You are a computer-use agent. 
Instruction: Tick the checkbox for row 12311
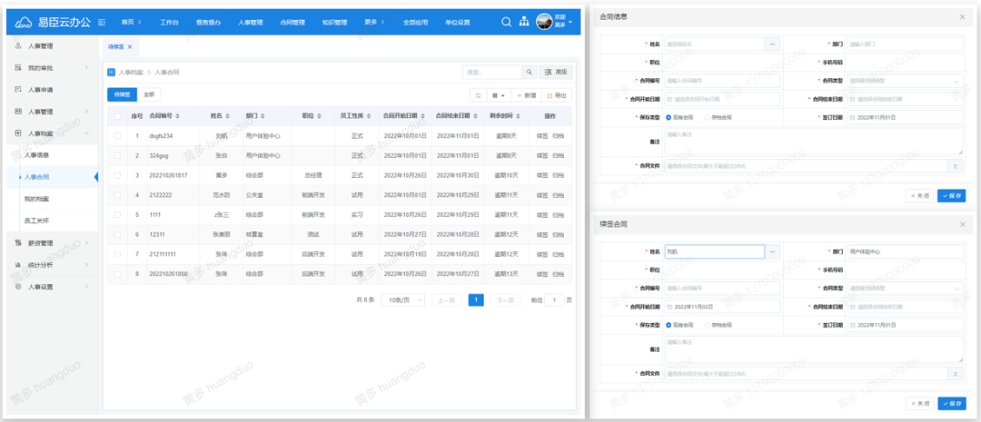[117, 234]
